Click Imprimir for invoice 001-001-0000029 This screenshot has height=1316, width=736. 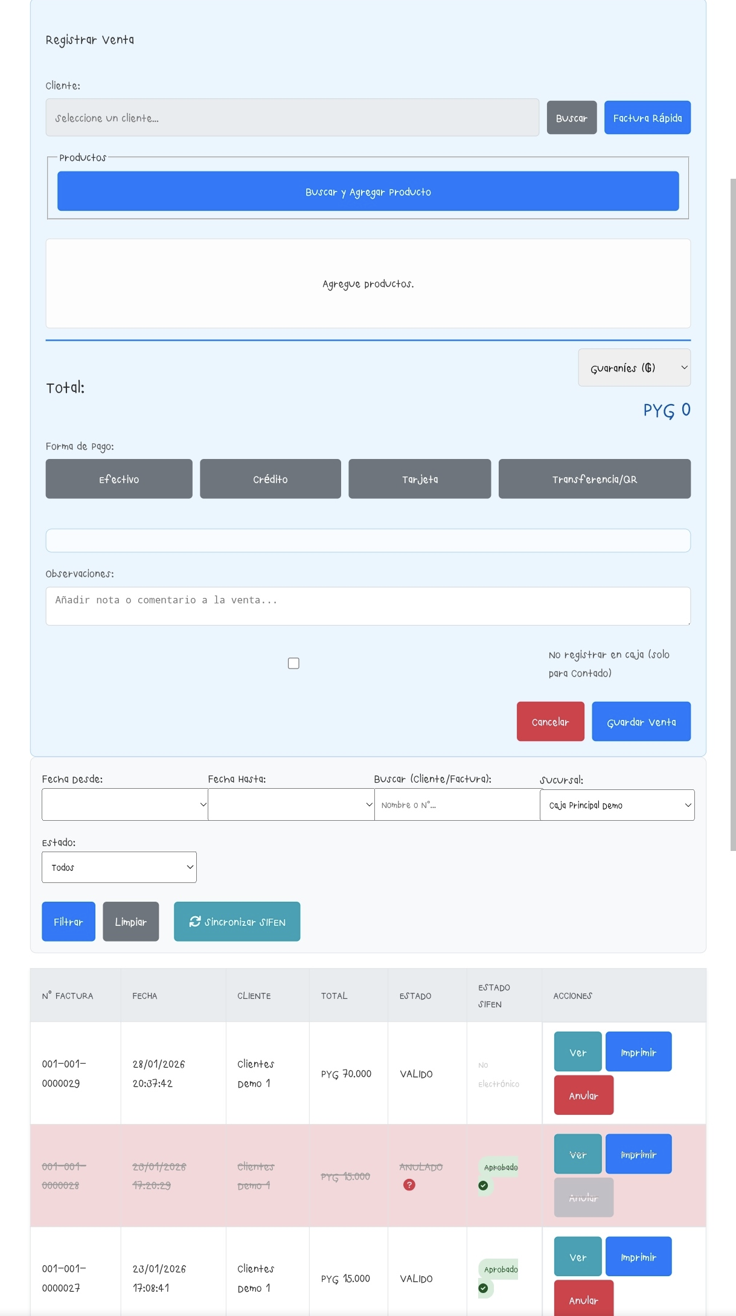tap(638, 1052)
